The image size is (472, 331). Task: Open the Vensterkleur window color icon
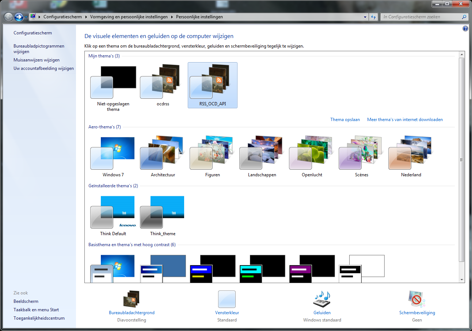click(x=227, y=299)
